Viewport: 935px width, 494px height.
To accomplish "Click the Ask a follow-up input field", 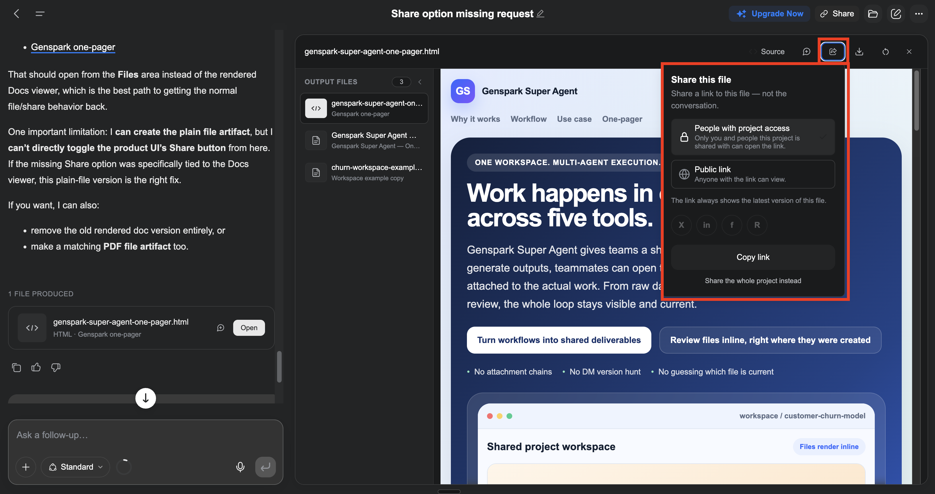I will 145,435.
